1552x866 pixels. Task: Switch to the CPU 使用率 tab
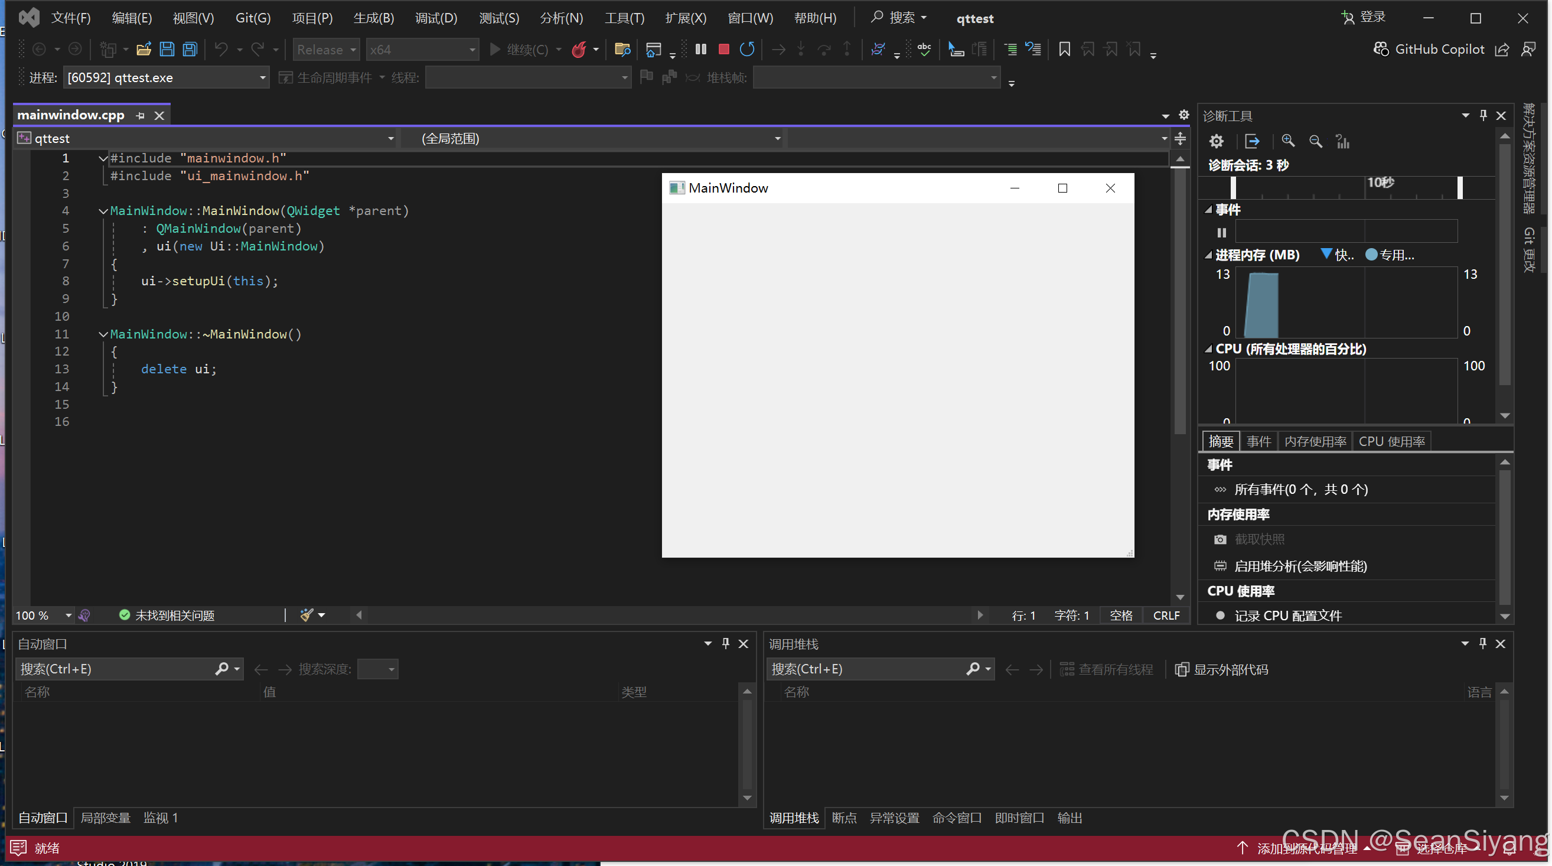tap(1393, 441)
